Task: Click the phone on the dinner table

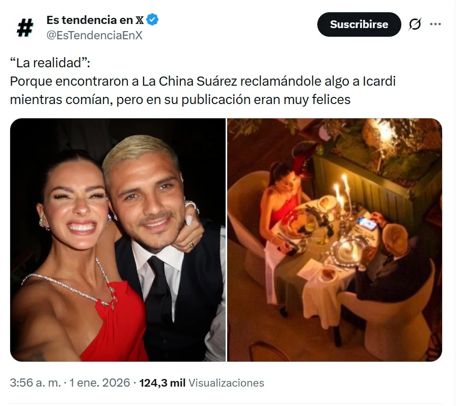Action: point(367,223)
